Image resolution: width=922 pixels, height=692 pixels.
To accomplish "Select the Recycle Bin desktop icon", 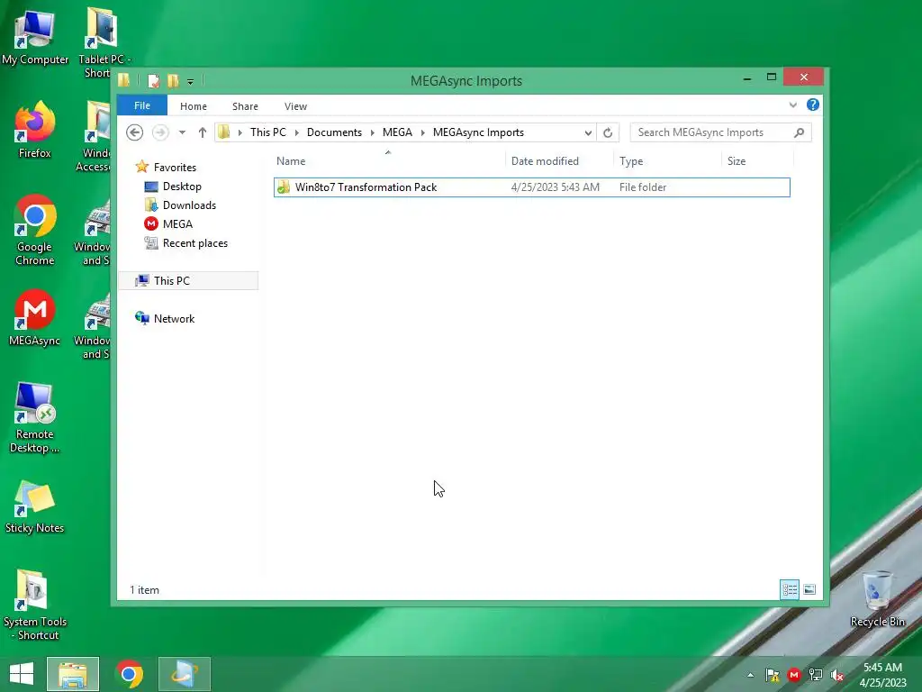I will [877, 599].
